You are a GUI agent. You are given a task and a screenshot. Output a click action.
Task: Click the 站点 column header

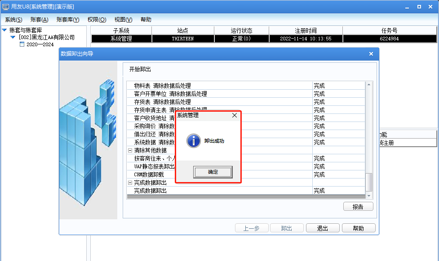point(183,30)
